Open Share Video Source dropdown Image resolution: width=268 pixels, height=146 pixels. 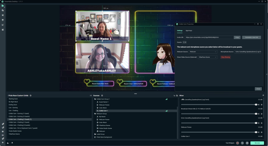coord(207,57)
